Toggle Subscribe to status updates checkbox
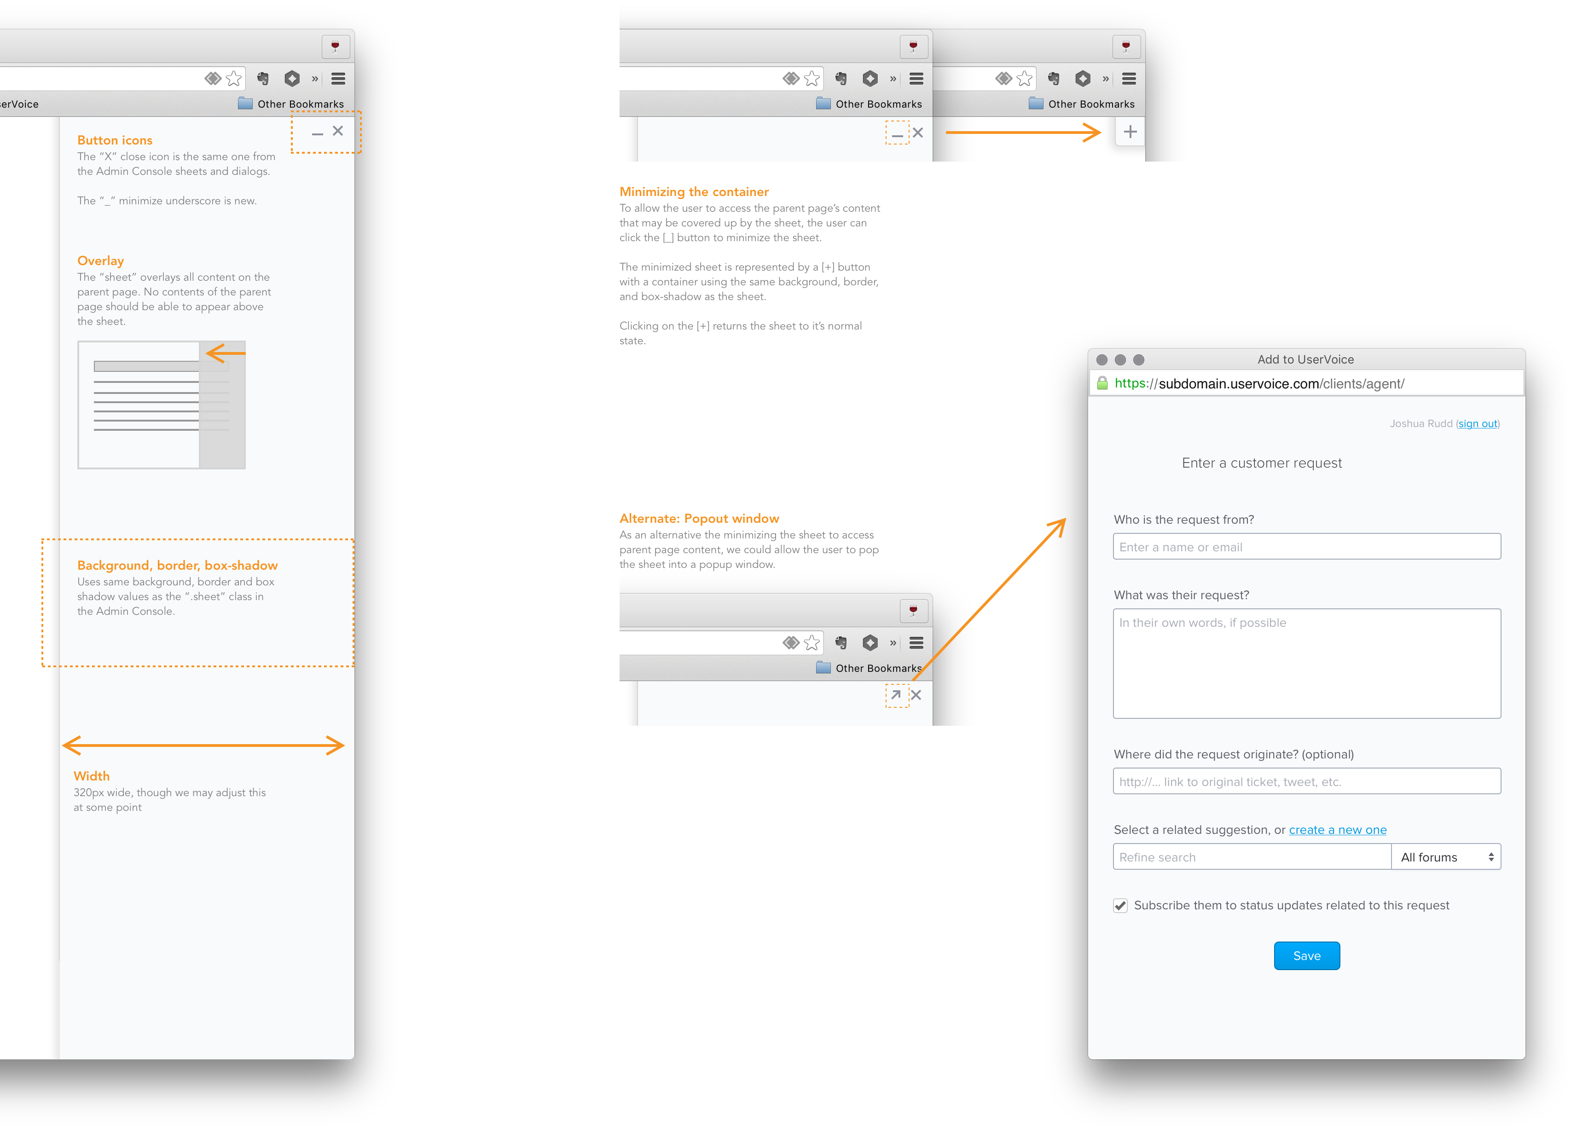 pos(1122,905)
